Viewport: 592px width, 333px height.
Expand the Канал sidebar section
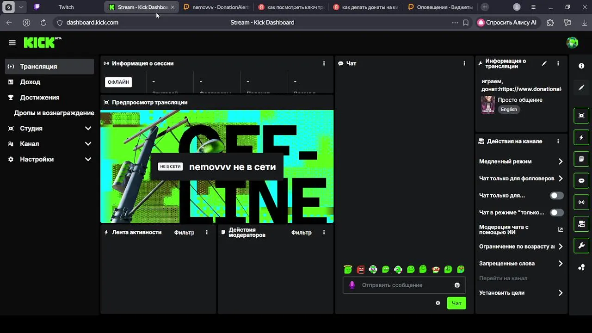click(x=49, y=144)
